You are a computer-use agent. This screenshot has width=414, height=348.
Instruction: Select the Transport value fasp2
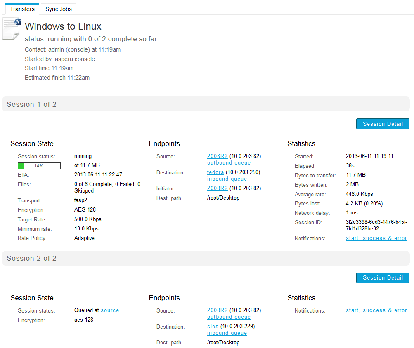click(x=80, y=200)
